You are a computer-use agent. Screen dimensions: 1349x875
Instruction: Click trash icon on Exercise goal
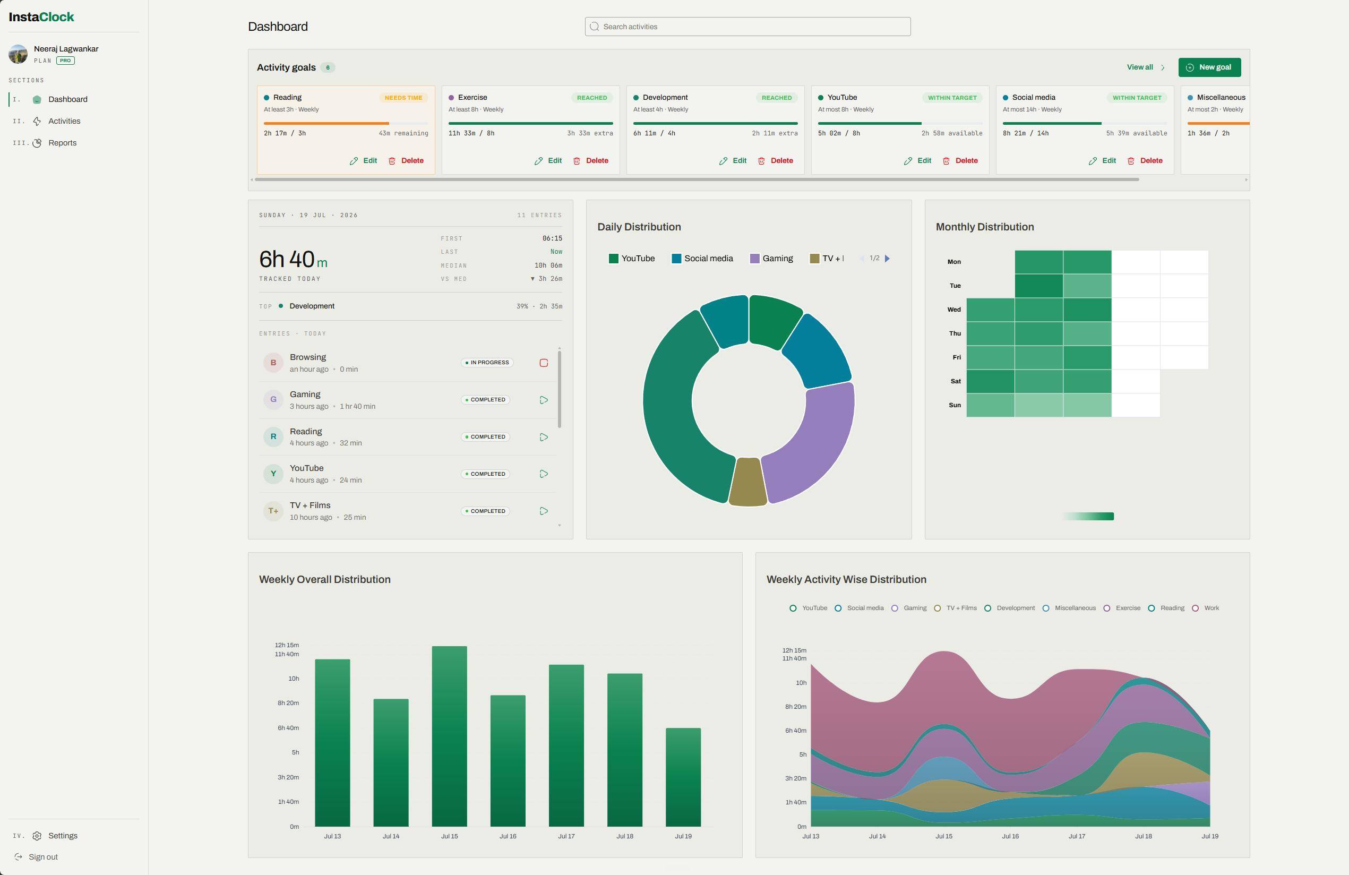(577, 161)
